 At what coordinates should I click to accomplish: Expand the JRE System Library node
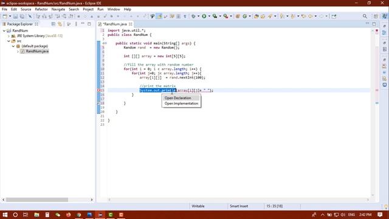tap(9, 36)
